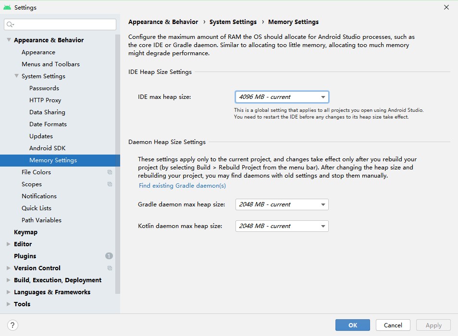Open the IDE max heap size dropdown

282,97
